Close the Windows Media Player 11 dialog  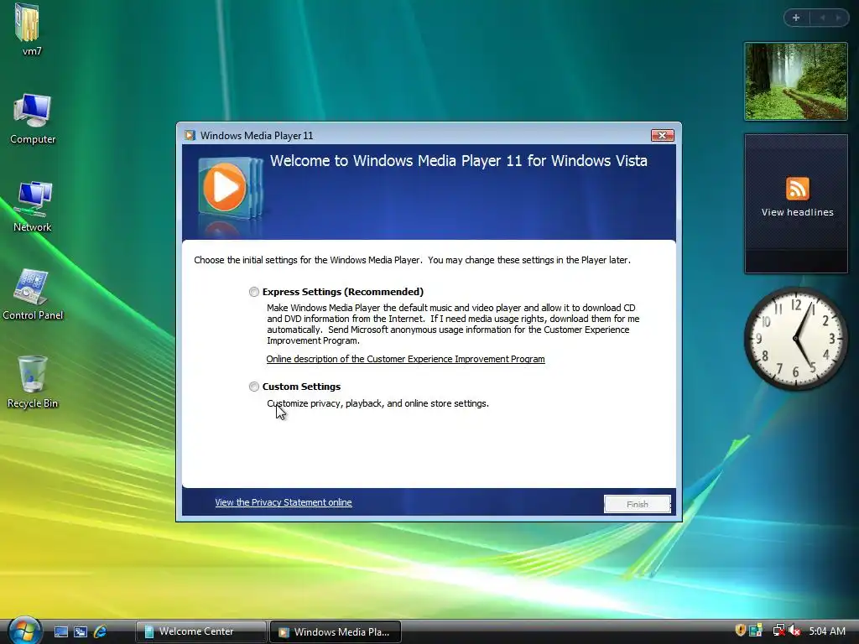(663, 135)
